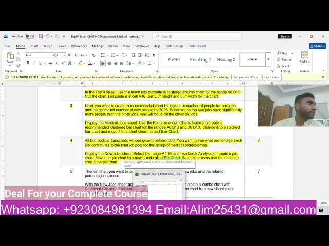Click the Replace command in Editing
The image size is (329, 246).
click(x=284, y=60)
